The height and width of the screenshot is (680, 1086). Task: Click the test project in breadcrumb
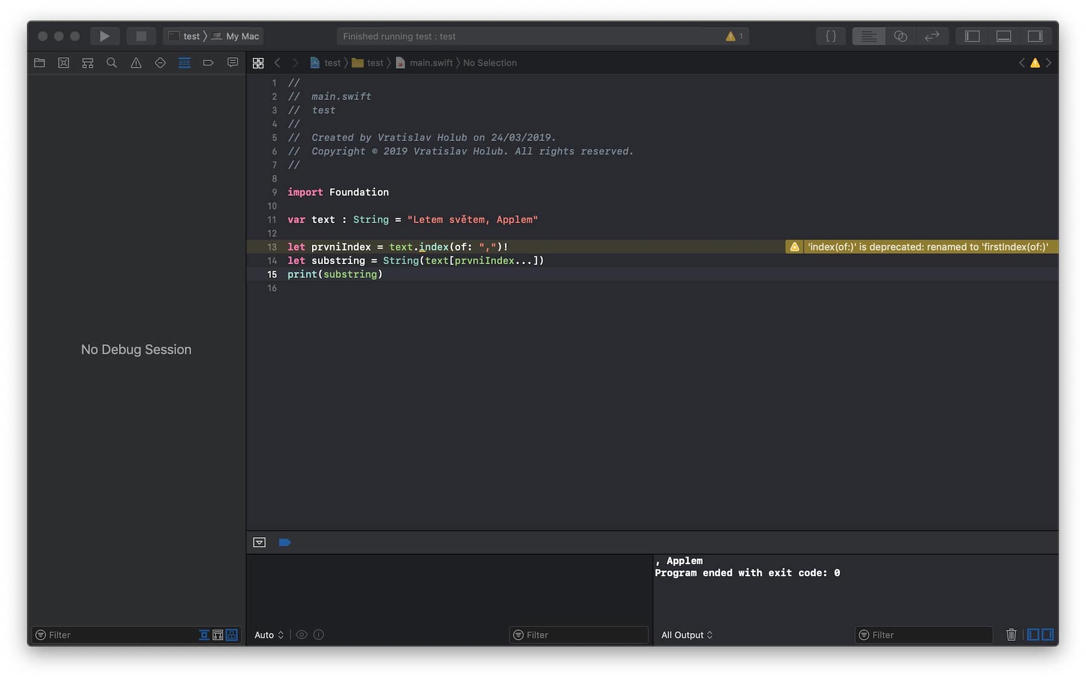tap(326, 63)
